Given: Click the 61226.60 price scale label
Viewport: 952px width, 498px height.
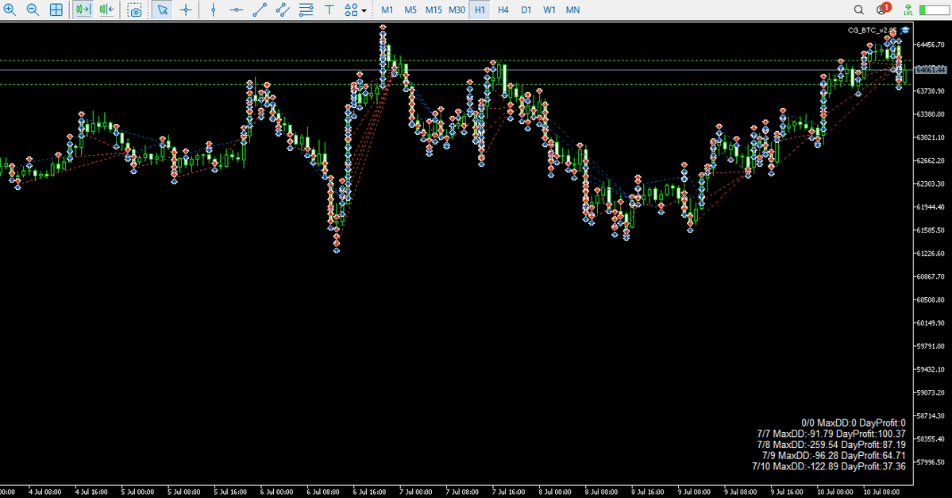Looking at the screenshot, I should coord(930,253).
